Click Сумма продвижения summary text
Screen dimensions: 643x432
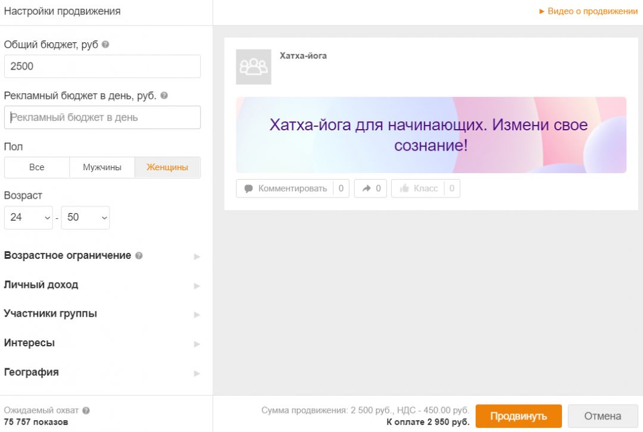(366, 410)
